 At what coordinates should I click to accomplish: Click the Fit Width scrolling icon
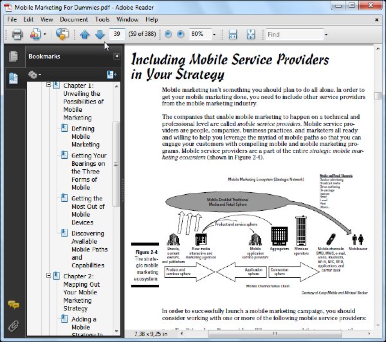233,34
